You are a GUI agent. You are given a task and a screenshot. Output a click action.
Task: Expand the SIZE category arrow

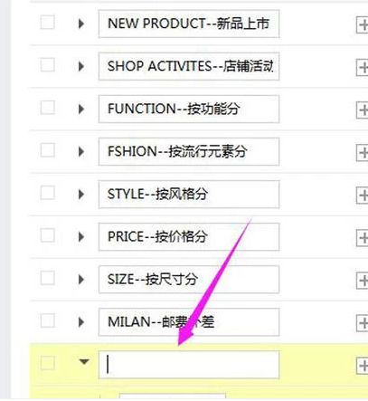(x=81, y=280)
